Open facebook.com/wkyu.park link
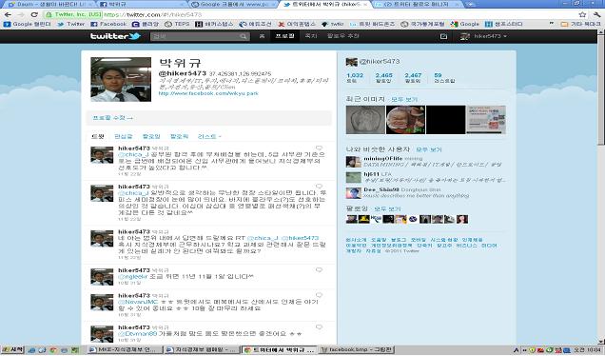 point(208,93)
